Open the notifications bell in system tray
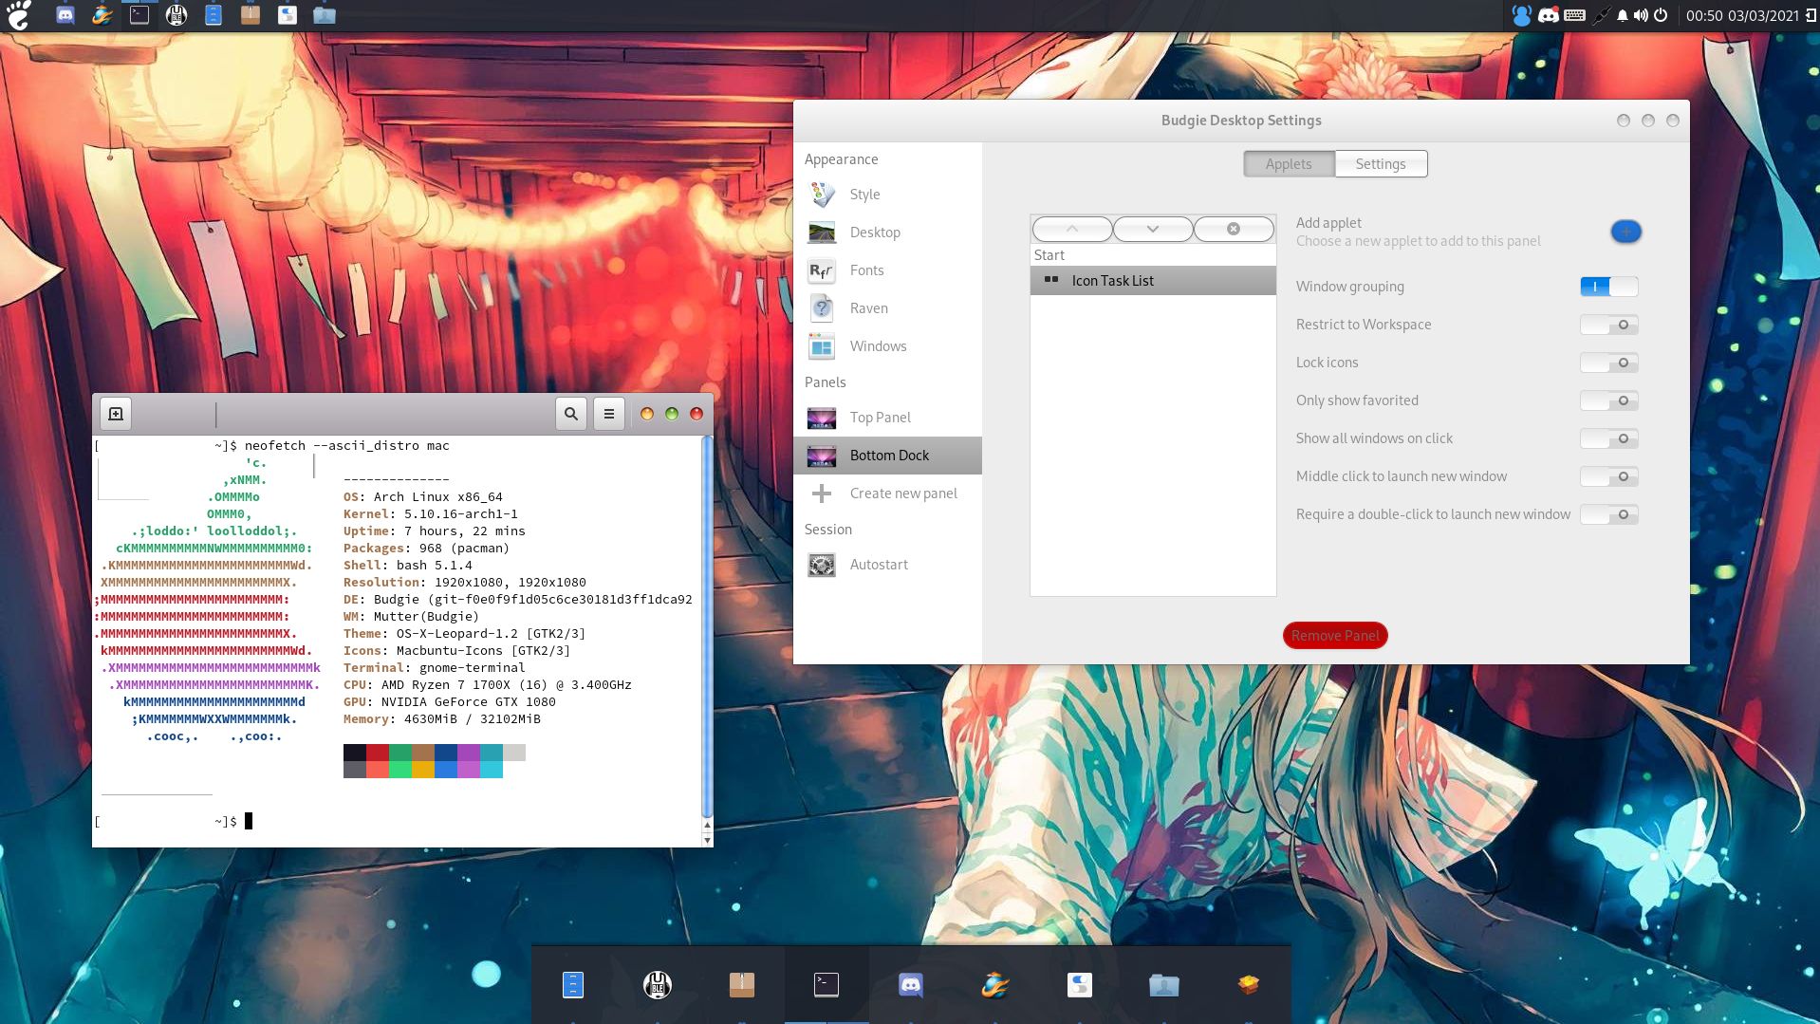 click(1623, 15)
